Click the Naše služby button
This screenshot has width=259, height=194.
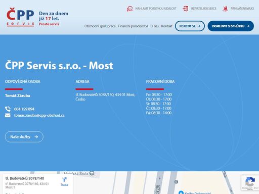24,137
